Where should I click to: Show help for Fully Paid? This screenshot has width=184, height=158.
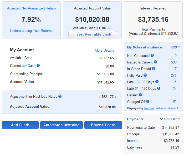pos(145,75)
